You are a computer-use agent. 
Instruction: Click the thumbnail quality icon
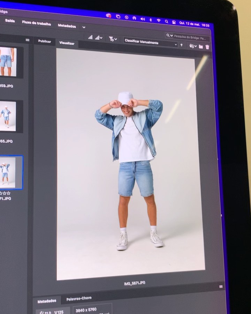(x=90, y=37)
